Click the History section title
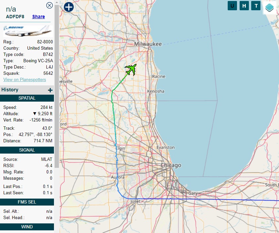Screen dimensions: 279x233 pos(10,90)
